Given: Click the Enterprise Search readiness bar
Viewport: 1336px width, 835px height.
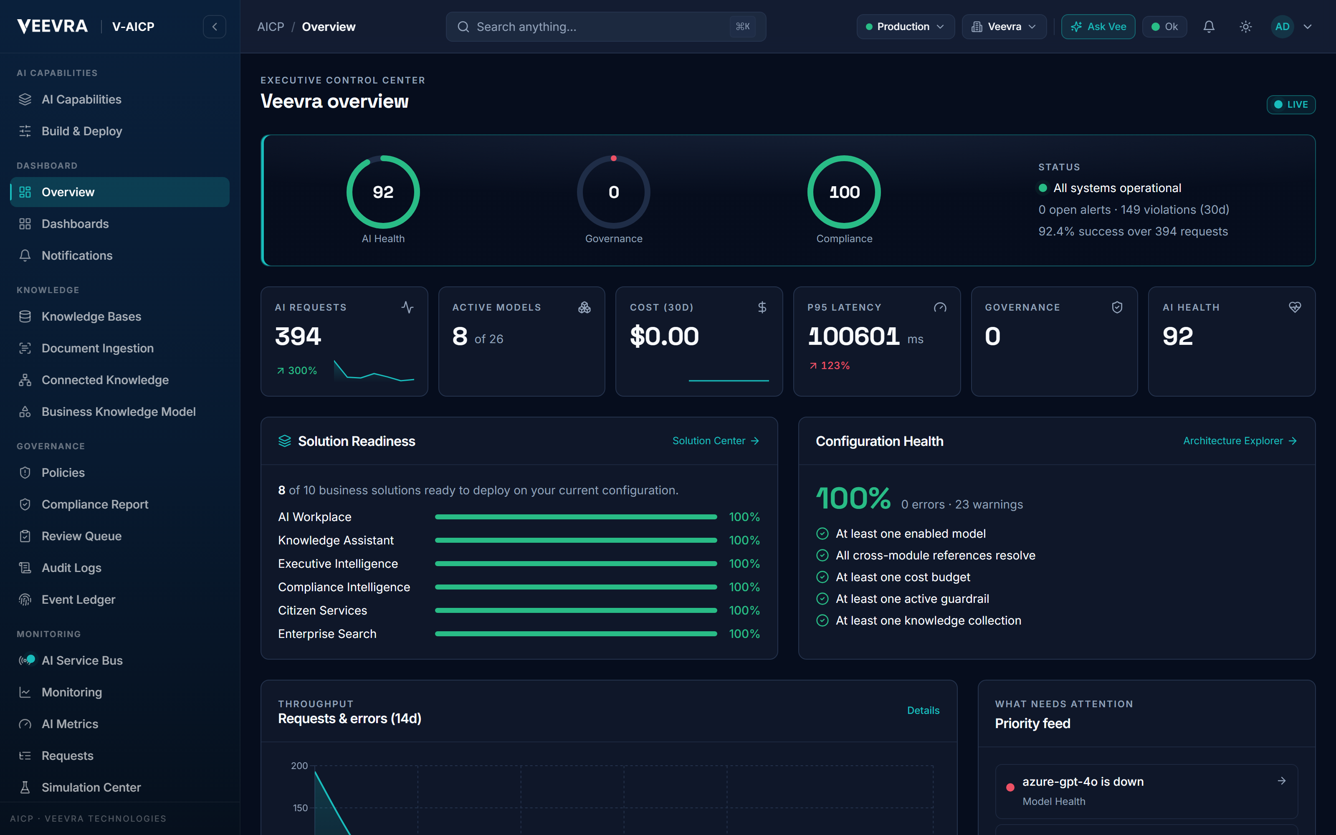Looking at the screenshot, I should coord(576,634).
